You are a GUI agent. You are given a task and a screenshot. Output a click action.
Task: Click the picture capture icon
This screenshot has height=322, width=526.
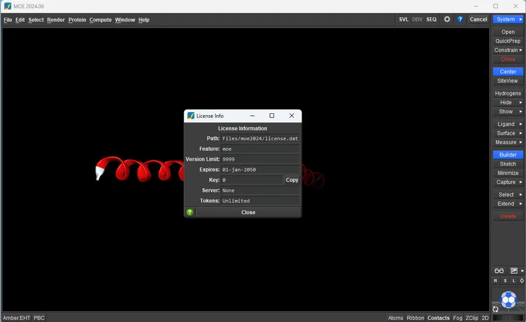tap(514, 271)
